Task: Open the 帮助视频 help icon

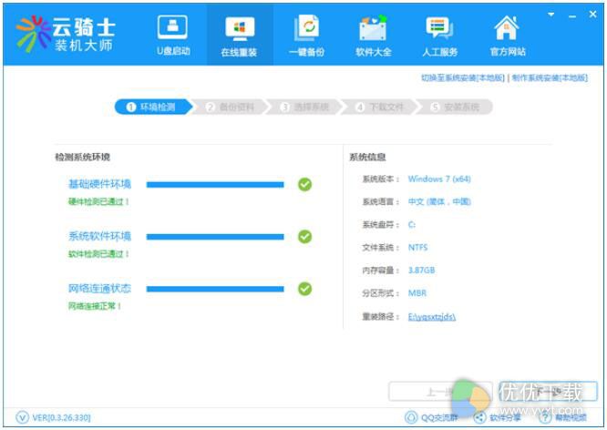Action: coord(545,417)
